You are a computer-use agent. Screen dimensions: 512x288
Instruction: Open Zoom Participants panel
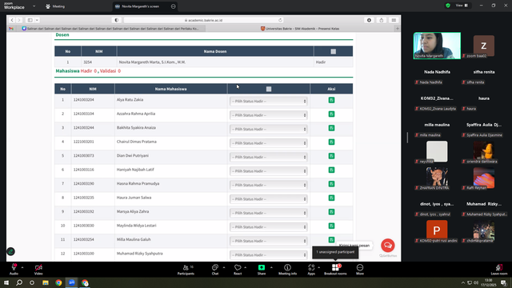click(186, 270)
